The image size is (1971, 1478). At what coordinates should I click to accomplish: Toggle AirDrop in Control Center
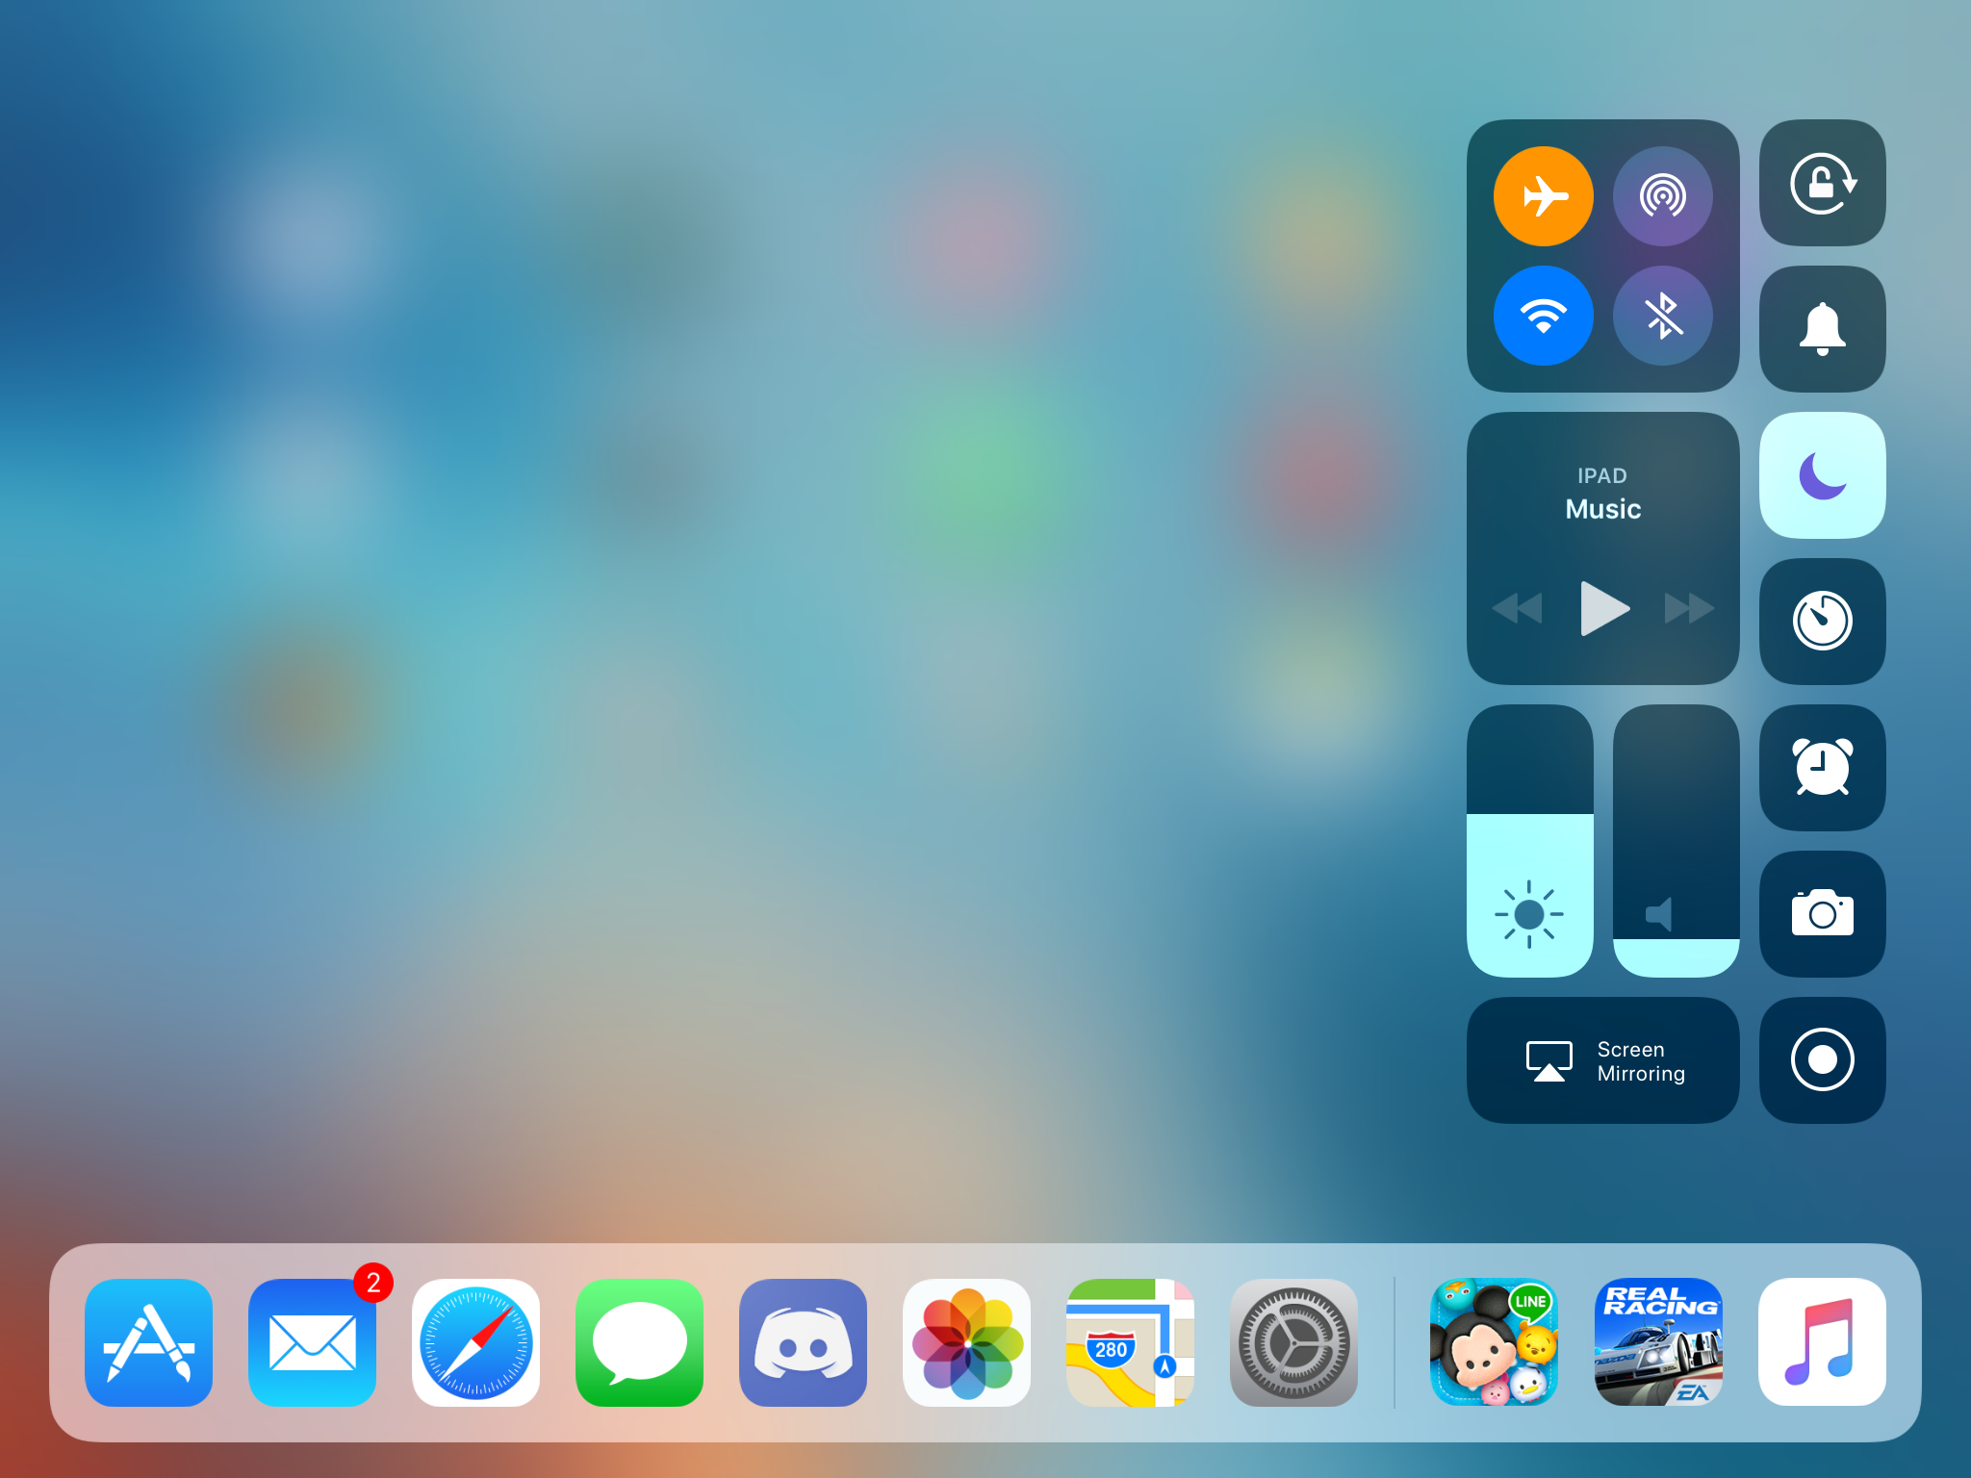1662,196
